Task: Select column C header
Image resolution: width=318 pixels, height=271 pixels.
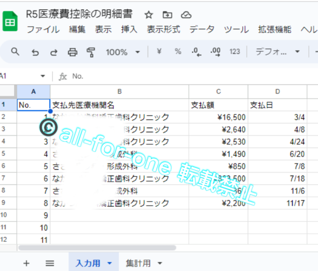Action: pos(218,92)
